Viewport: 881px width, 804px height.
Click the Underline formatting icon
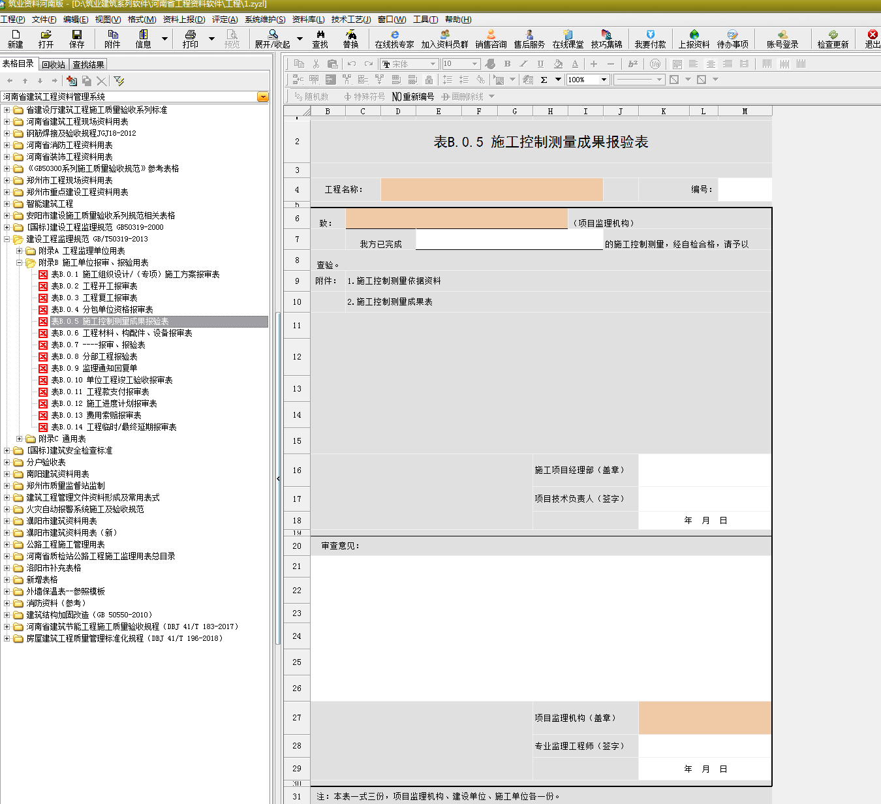coord(540,64)
